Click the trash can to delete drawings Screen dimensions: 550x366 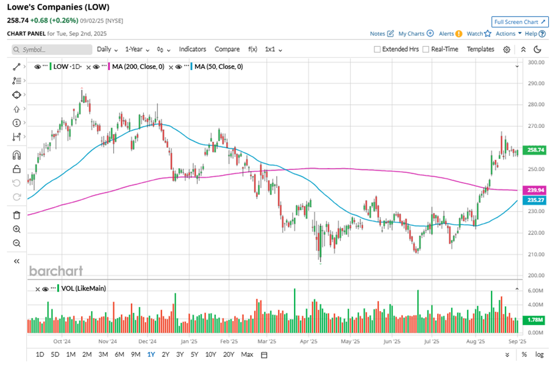(x=16, y=215)
